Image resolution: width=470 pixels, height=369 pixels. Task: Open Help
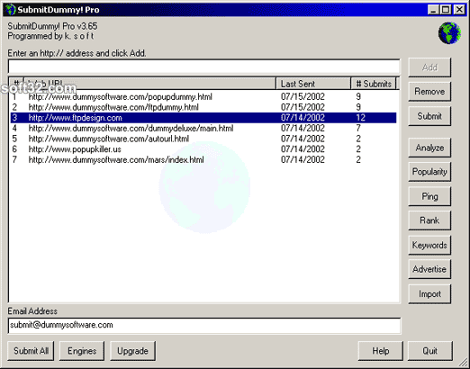point(381,351)
